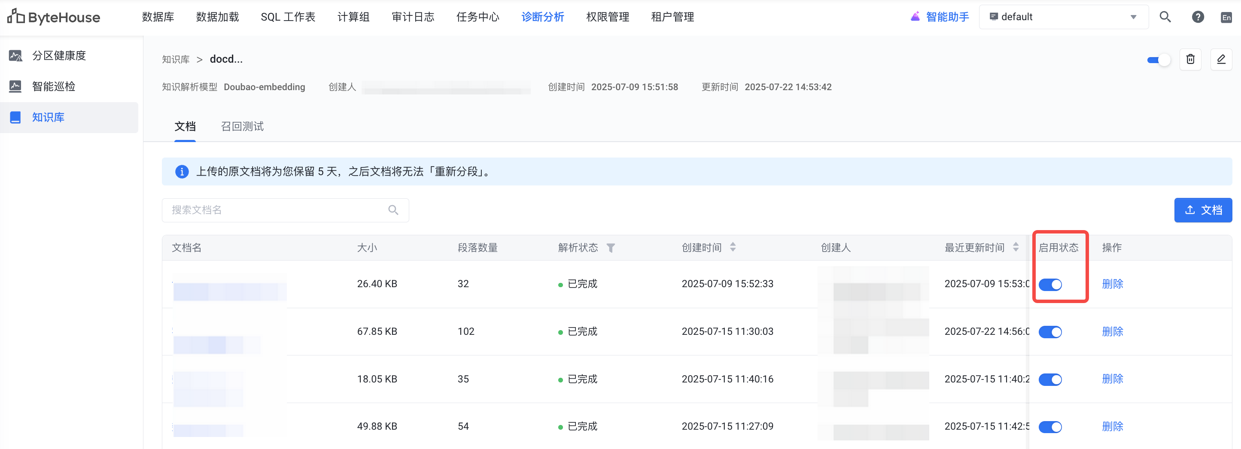Click the ByteHouse logo
Image resolution: width=1241 pixels, height=449 pixels.
pyautogui.click(x=54, y=17)
